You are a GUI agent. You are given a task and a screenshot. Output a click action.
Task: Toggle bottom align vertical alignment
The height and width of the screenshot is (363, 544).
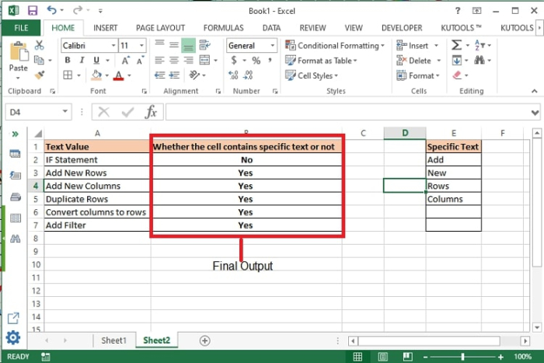[188, 45]
